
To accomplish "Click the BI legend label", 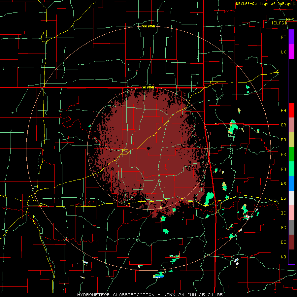I will pyautogui.click(x=283, y=242).
